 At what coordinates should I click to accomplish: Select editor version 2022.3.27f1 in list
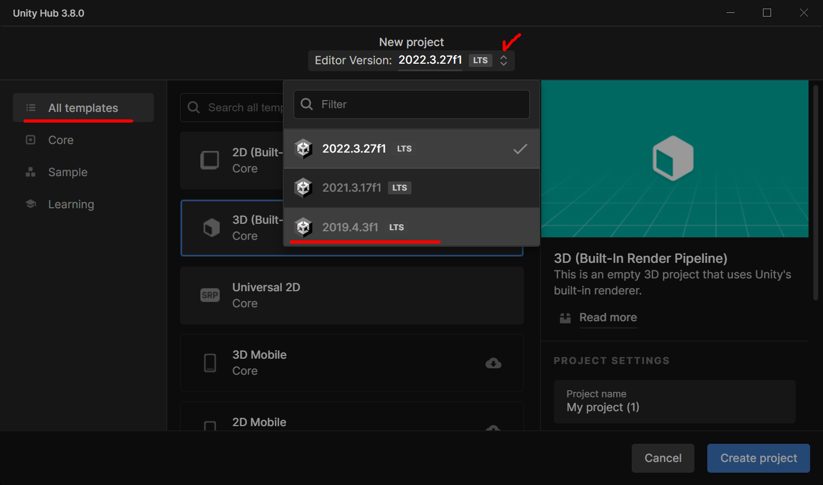411,149
